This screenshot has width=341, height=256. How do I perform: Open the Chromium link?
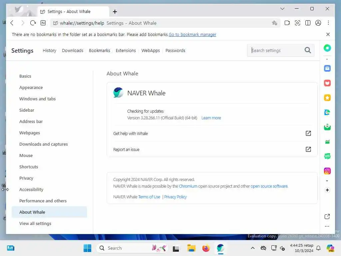tap(188, 186)
